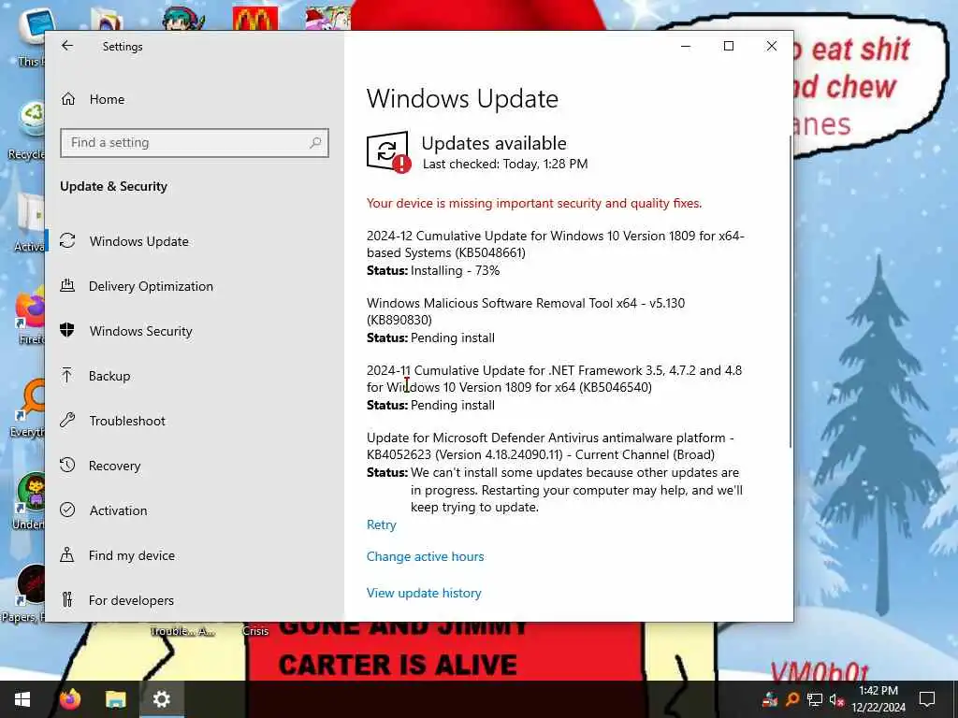The height and width of the screenshot is (718, 958).
Task: Click the red missing security fixes warning
Action: click(x=534, y=203)
